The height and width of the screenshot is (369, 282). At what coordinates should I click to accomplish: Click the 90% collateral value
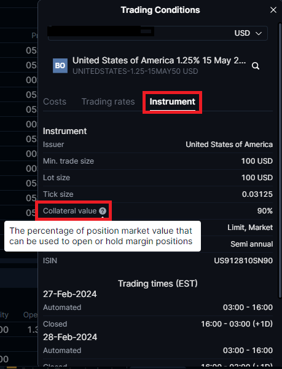pyautogui.click(x=265, y=211)
